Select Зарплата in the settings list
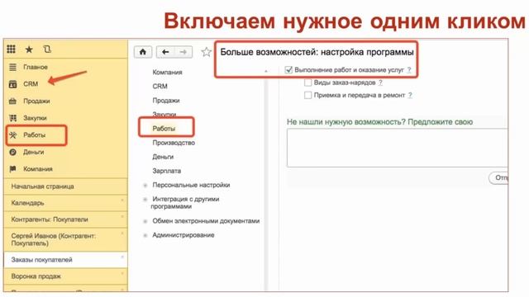The image size is (529, 297). pyautogui.click(x=167, y=171)
